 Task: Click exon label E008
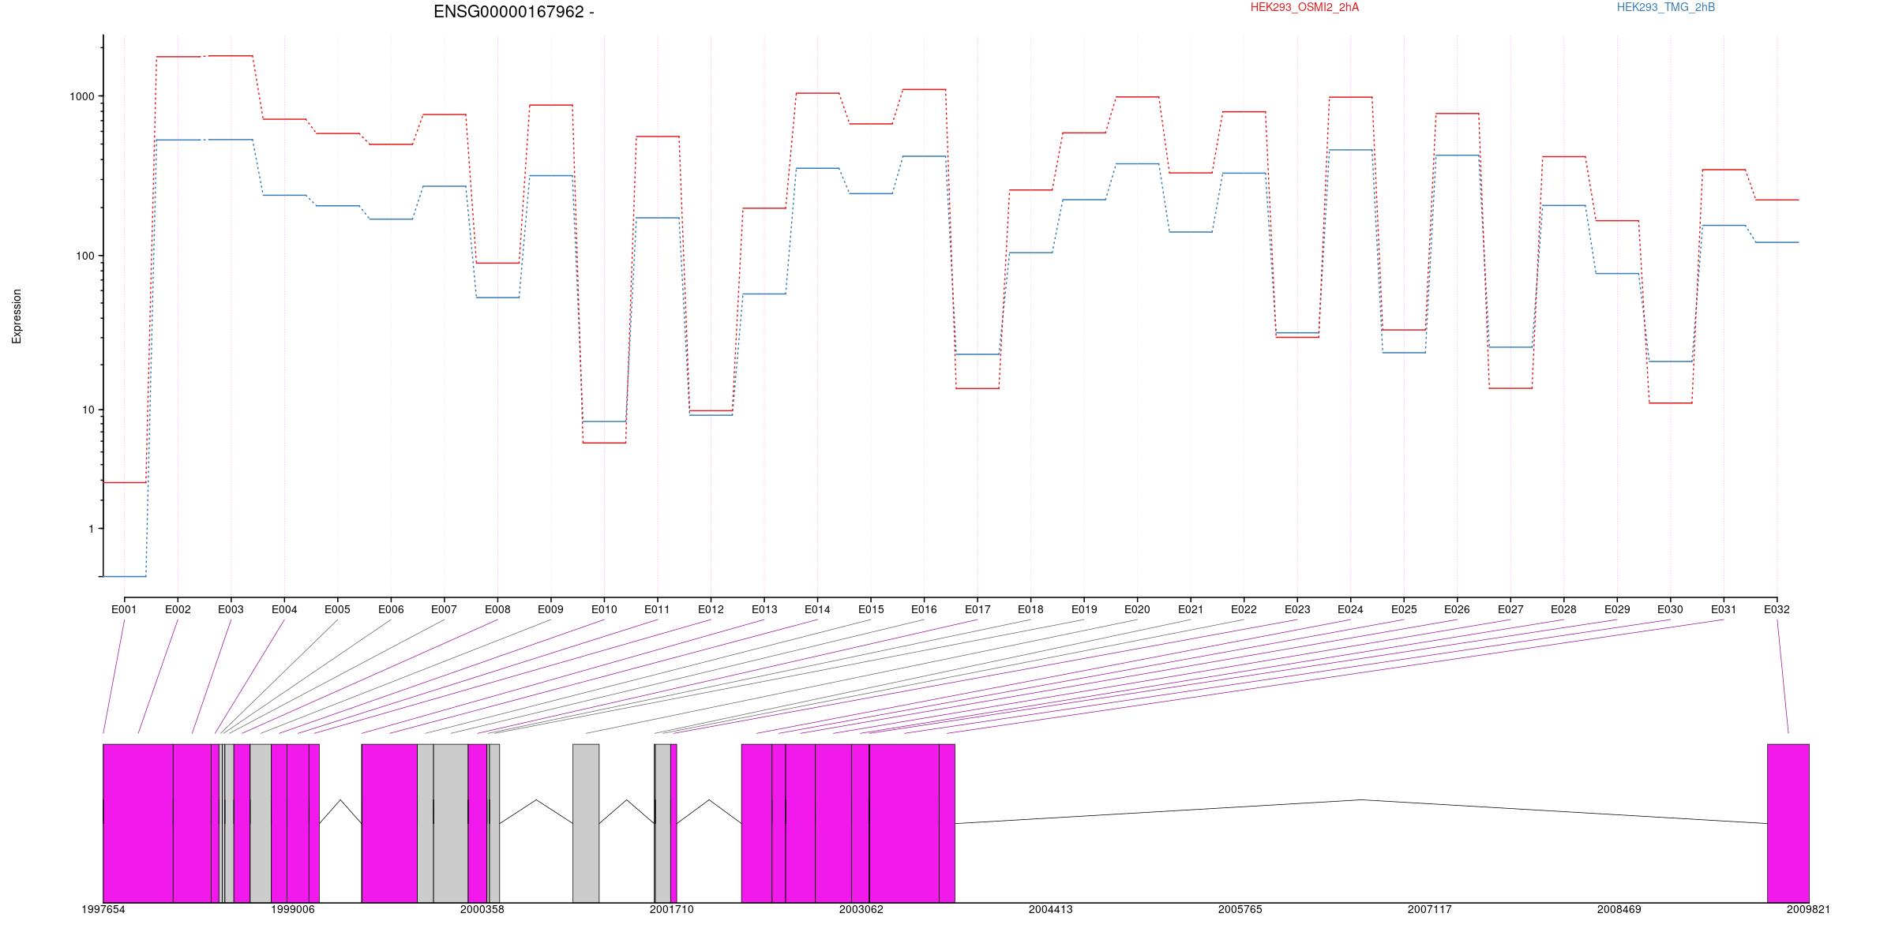click(x=497, y=609)
